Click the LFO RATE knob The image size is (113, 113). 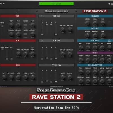[18, 77]
